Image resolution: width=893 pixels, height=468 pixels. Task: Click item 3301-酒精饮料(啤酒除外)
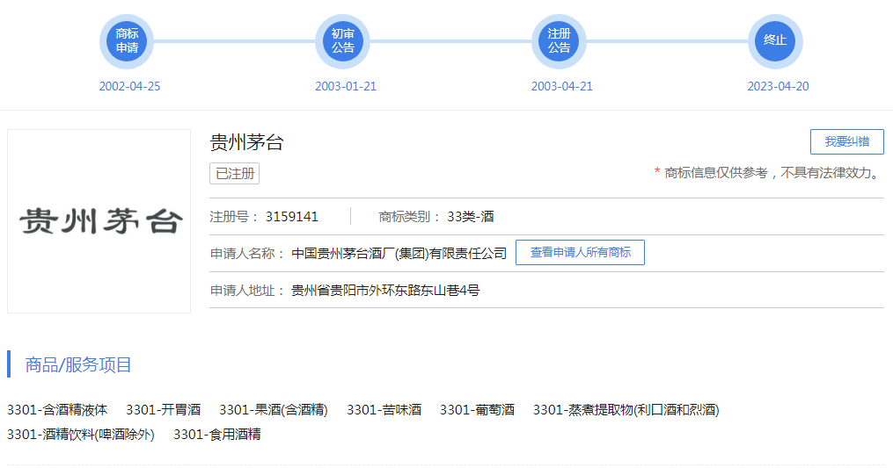click(x=81, y=435)
